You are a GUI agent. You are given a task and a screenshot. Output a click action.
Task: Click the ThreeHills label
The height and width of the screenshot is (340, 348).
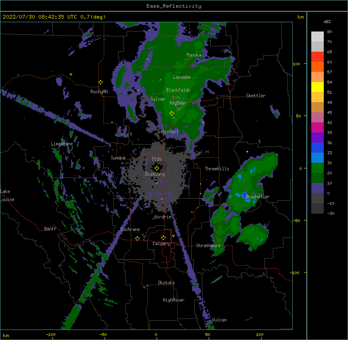217,169
